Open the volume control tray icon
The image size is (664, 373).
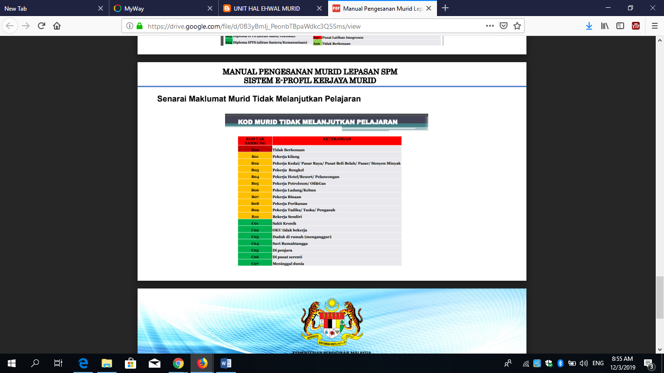point(584,363)
